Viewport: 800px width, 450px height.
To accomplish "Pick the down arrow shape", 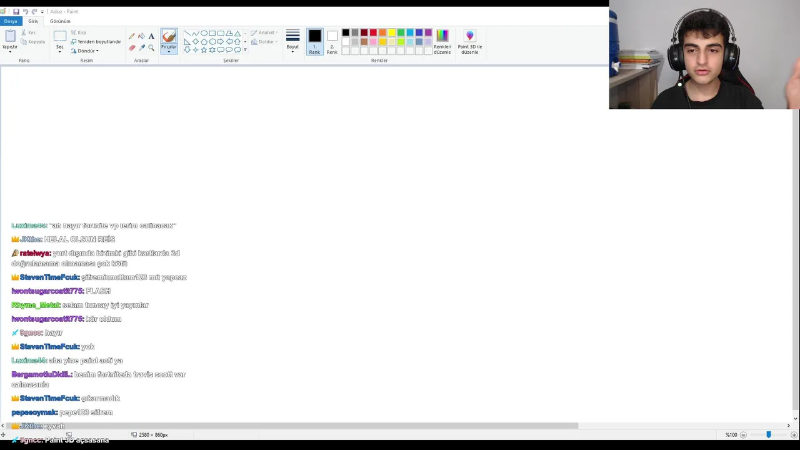I will [x=187, y=50].
